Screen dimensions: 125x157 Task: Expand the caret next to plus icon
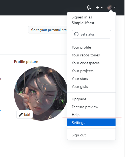(102, 8)
